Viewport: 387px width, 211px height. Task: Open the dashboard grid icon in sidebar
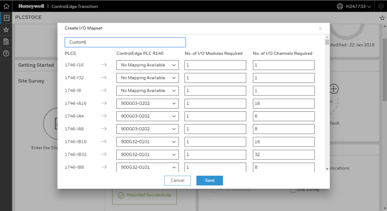pos(6,17)
